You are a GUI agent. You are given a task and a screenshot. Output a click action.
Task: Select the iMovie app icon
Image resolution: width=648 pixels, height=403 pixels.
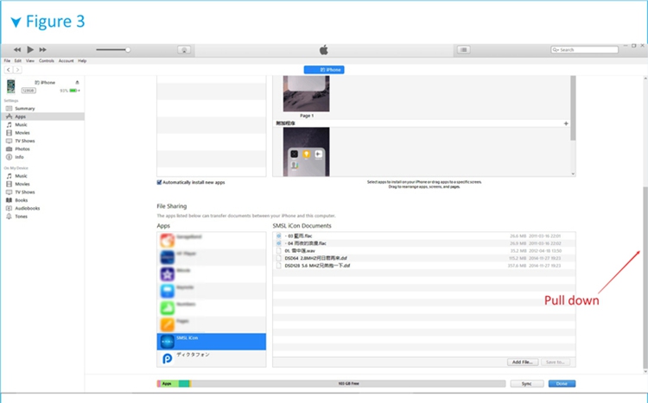point(167,273)
